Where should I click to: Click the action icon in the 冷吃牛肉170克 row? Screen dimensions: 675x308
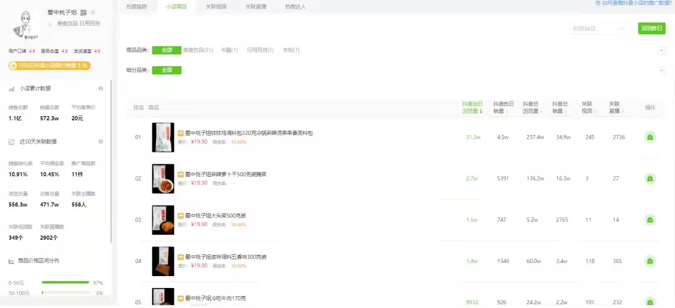click(x=650, y=302)
